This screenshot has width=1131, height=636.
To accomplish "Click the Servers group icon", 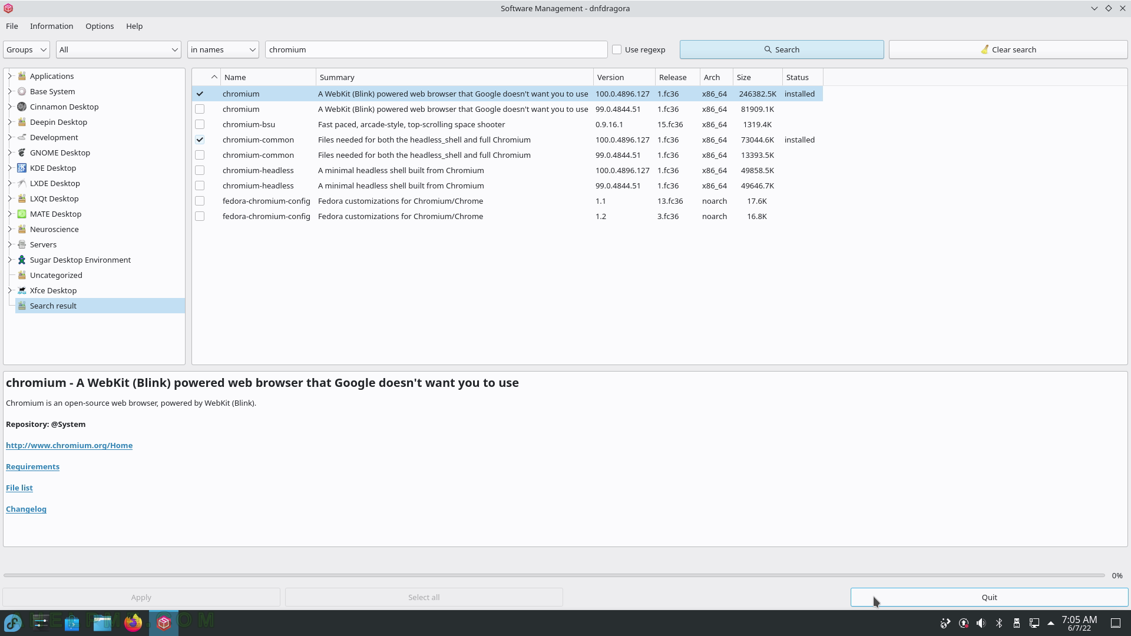I will point(22,244).
